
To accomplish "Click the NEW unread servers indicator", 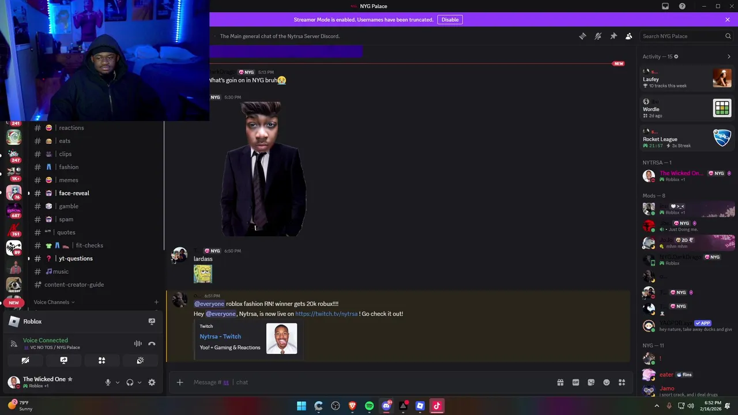I will click(x=14, y=303).
